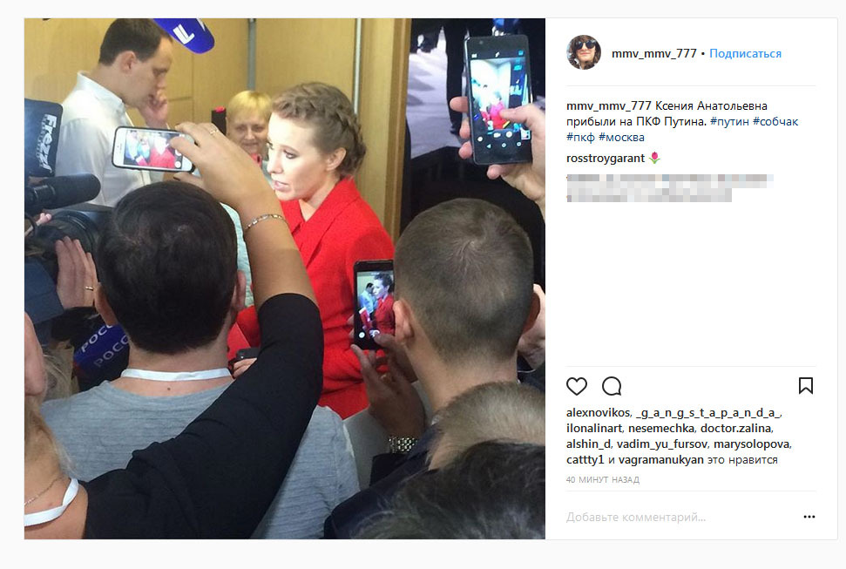
Task: Open the #пкф hashtag
Action: coord(580,137)
